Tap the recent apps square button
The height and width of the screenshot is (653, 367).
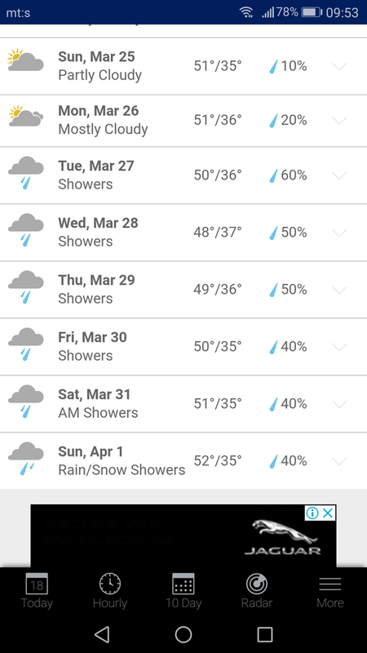coord(264,634)
